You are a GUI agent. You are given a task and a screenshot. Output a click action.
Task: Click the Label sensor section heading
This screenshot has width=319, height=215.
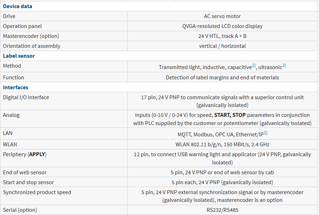pyautogui.click(x=19, y=56)
